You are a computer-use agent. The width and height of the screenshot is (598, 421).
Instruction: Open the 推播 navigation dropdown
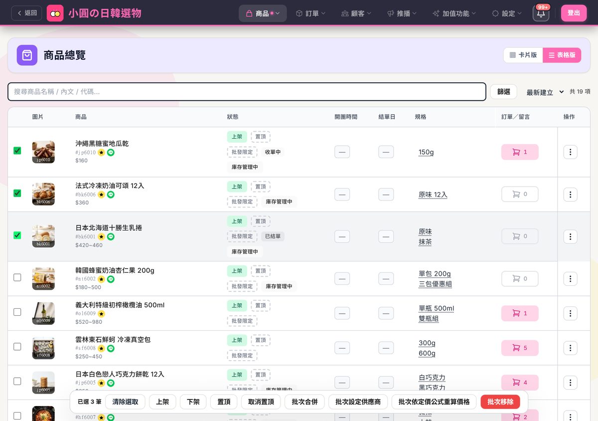click(402, 13)
